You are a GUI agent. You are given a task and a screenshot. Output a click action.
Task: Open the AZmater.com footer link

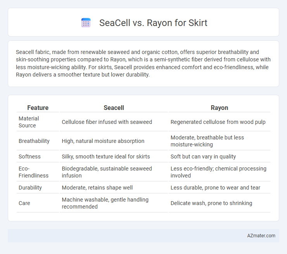[261, 236]
